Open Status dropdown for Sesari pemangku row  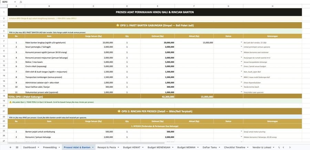coord(241,47)
